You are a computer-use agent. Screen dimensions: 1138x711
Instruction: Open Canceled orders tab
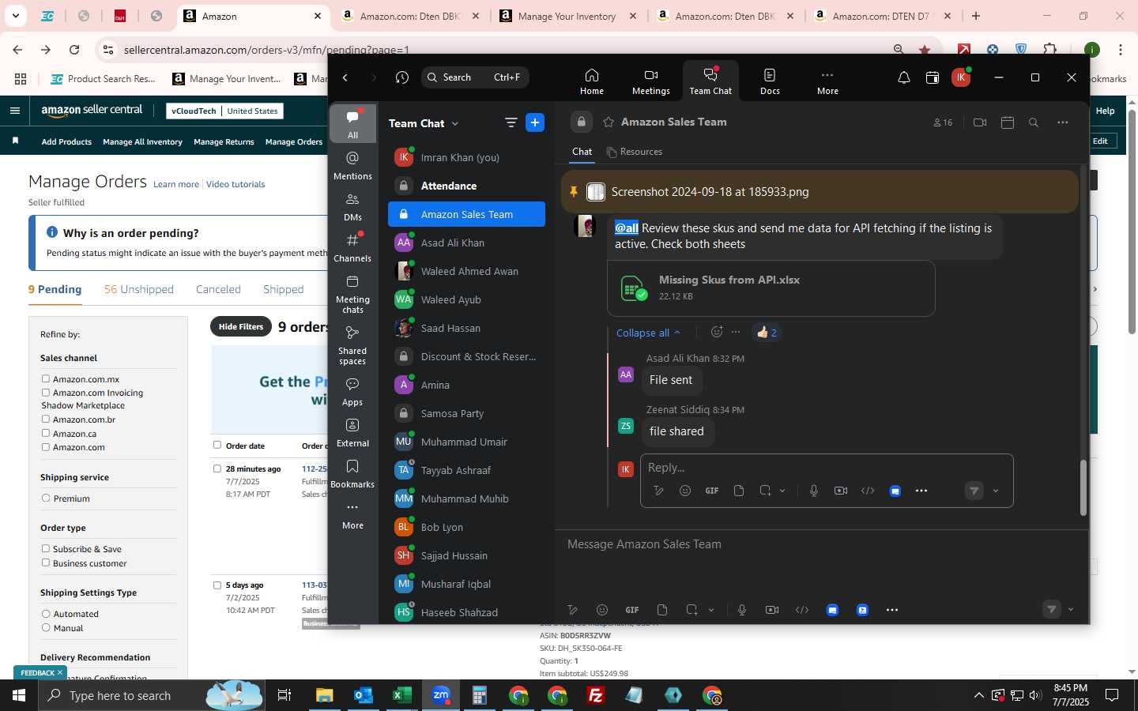pos(218,289)
